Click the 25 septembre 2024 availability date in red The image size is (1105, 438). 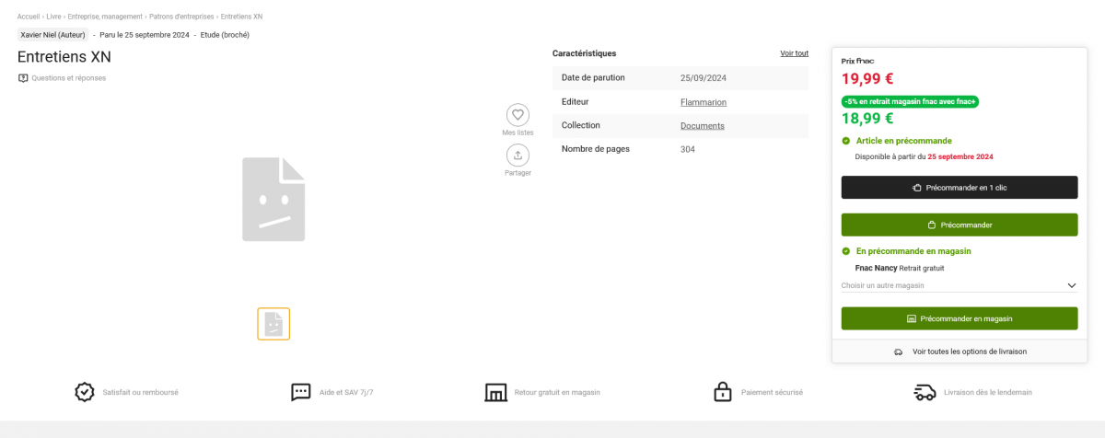tap(960, 157)
